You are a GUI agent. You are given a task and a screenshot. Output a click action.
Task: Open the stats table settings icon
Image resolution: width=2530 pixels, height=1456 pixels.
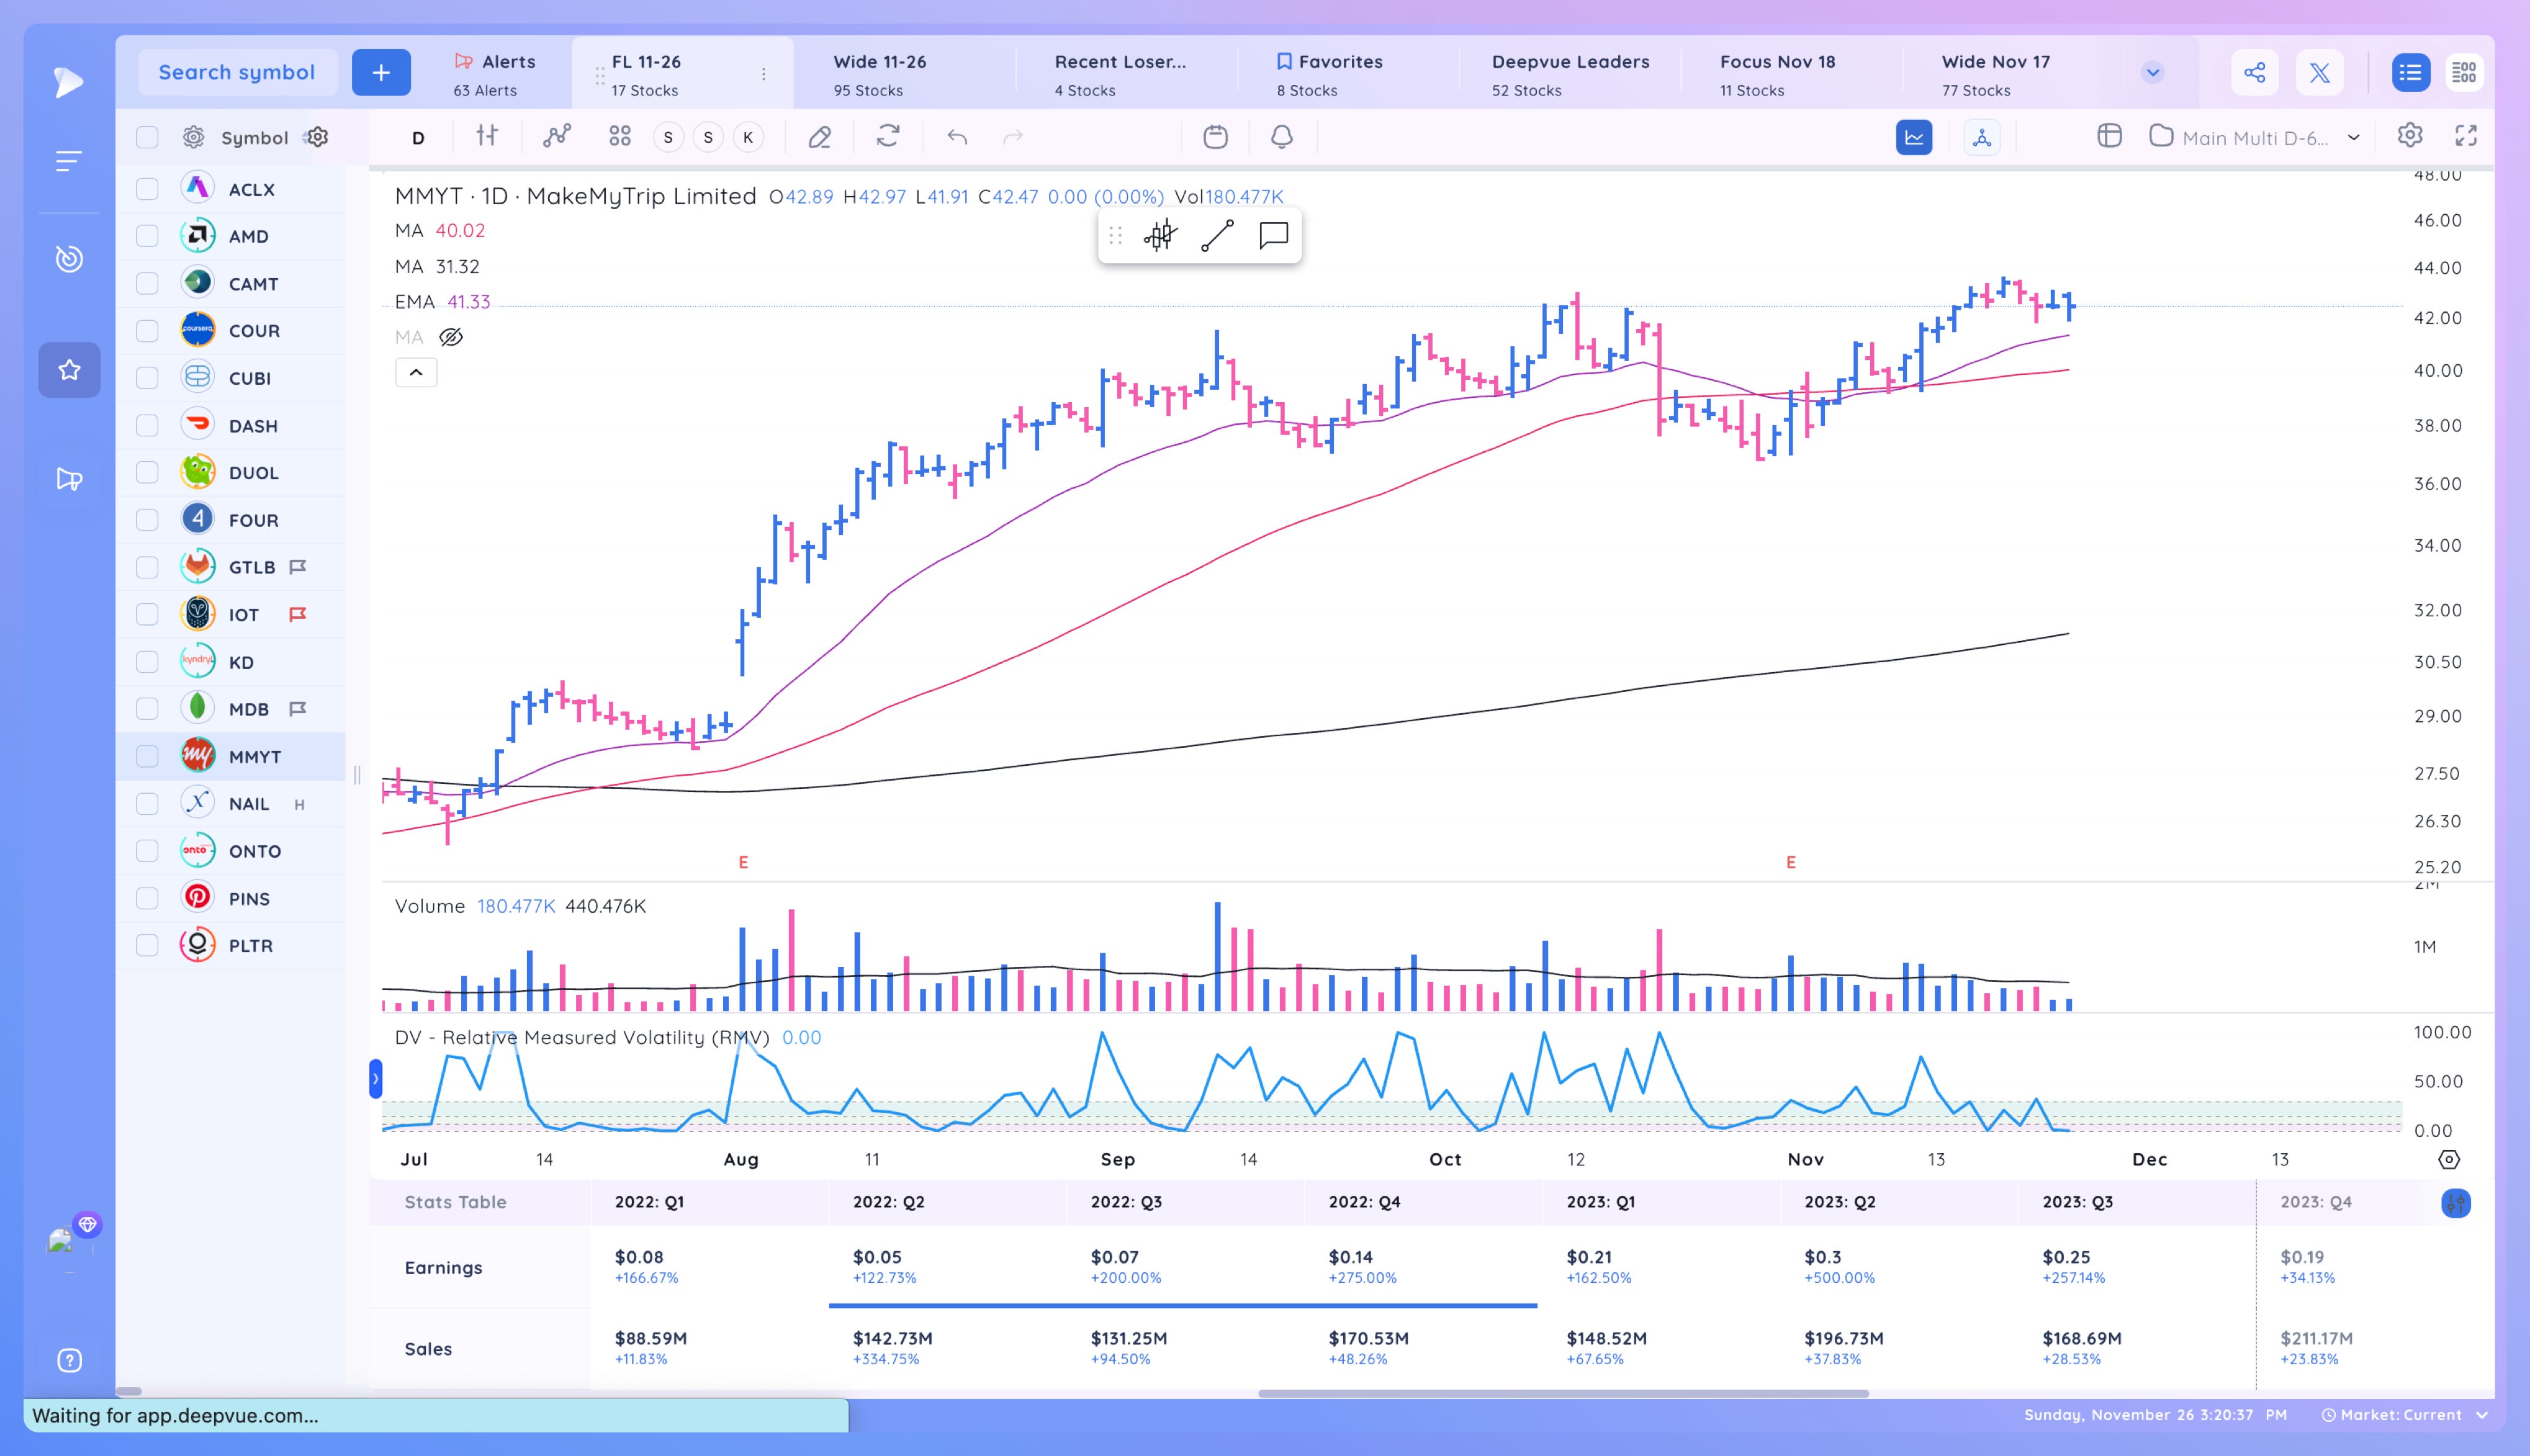(2456, 1203)
